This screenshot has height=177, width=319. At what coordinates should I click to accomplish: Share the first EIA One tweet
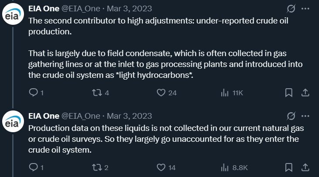(x=305, y=92)
